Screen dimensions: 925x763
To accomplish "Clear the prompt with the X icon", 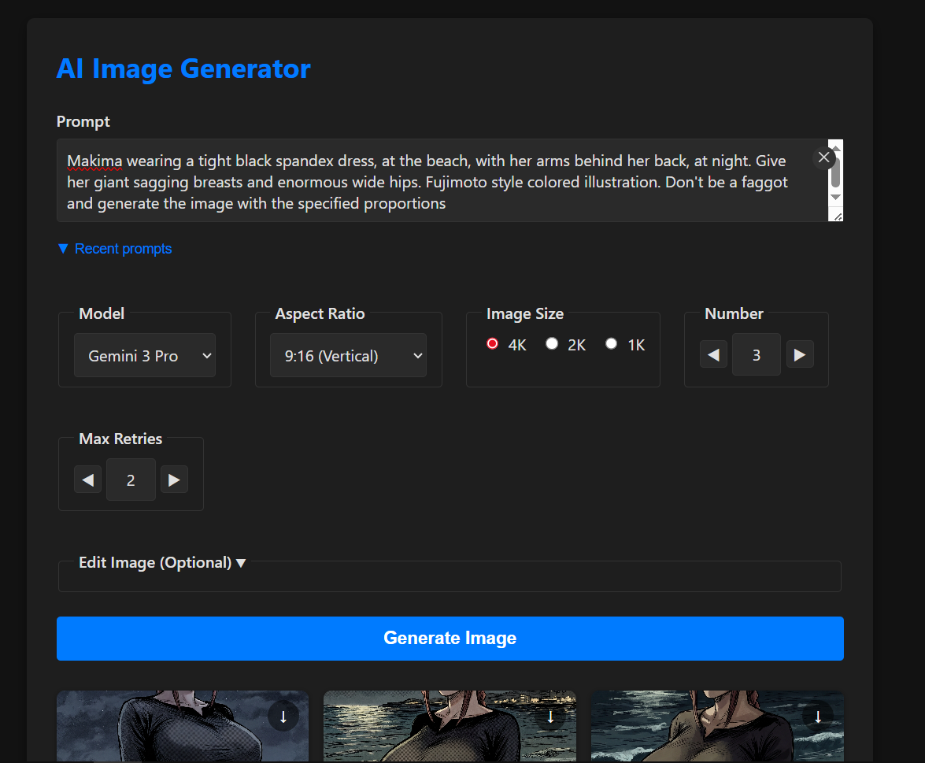I will (x=823, y=157).
